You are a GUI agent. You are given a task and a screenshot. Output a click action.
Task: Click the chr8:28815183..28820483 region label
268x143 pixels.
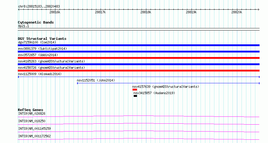[x=39, y=6]
